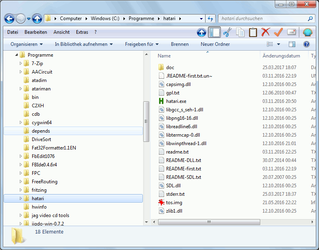Expand the cygwin64 tree node
Viewport: 319px width, 250px height.
point(21,123)
